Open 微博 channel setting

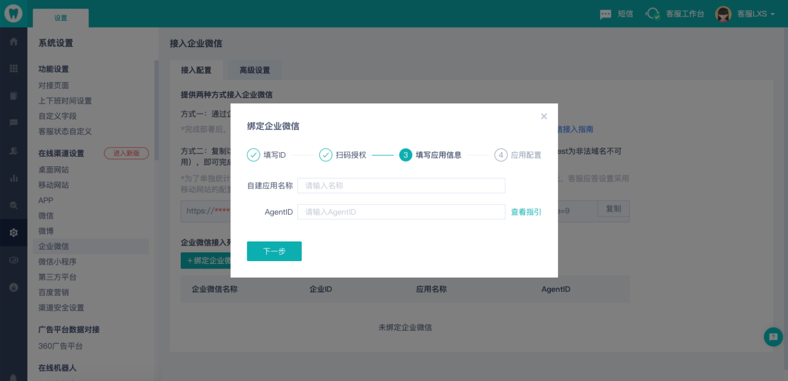(46, 231)
